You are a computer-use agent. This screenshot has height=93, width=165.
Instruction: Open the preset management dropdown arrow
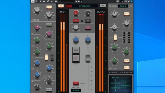tap(81, 1)
